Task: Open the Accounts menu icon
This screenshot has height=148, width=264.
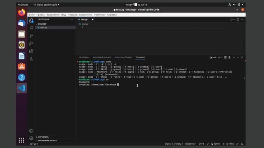Action: point(31,131)
